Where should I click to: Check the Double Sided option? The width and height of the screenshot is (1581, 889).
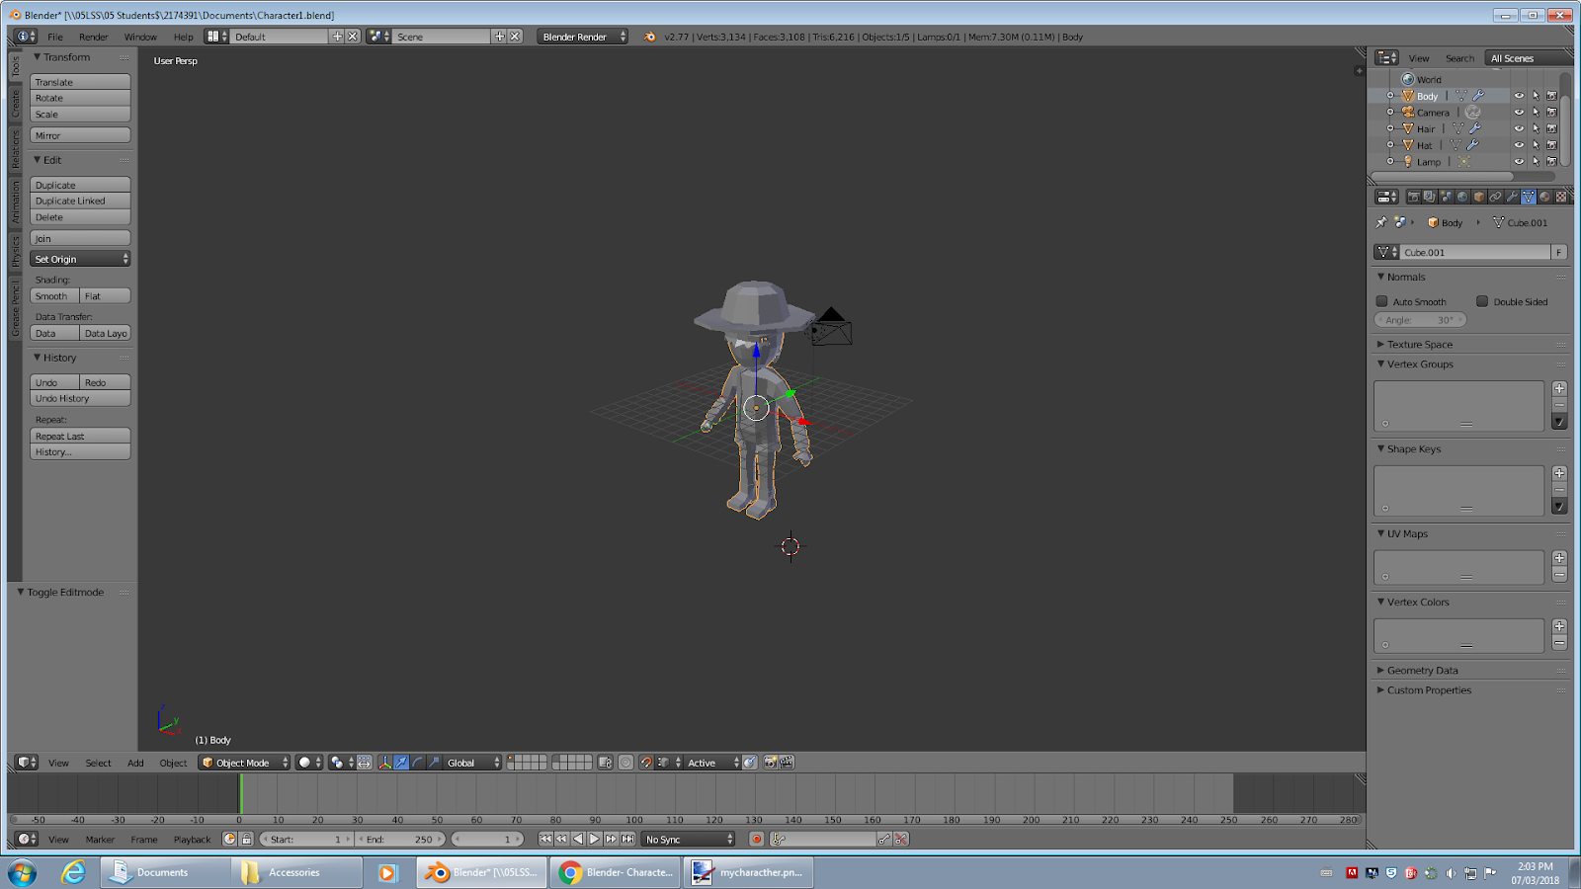pos(1483,301)
